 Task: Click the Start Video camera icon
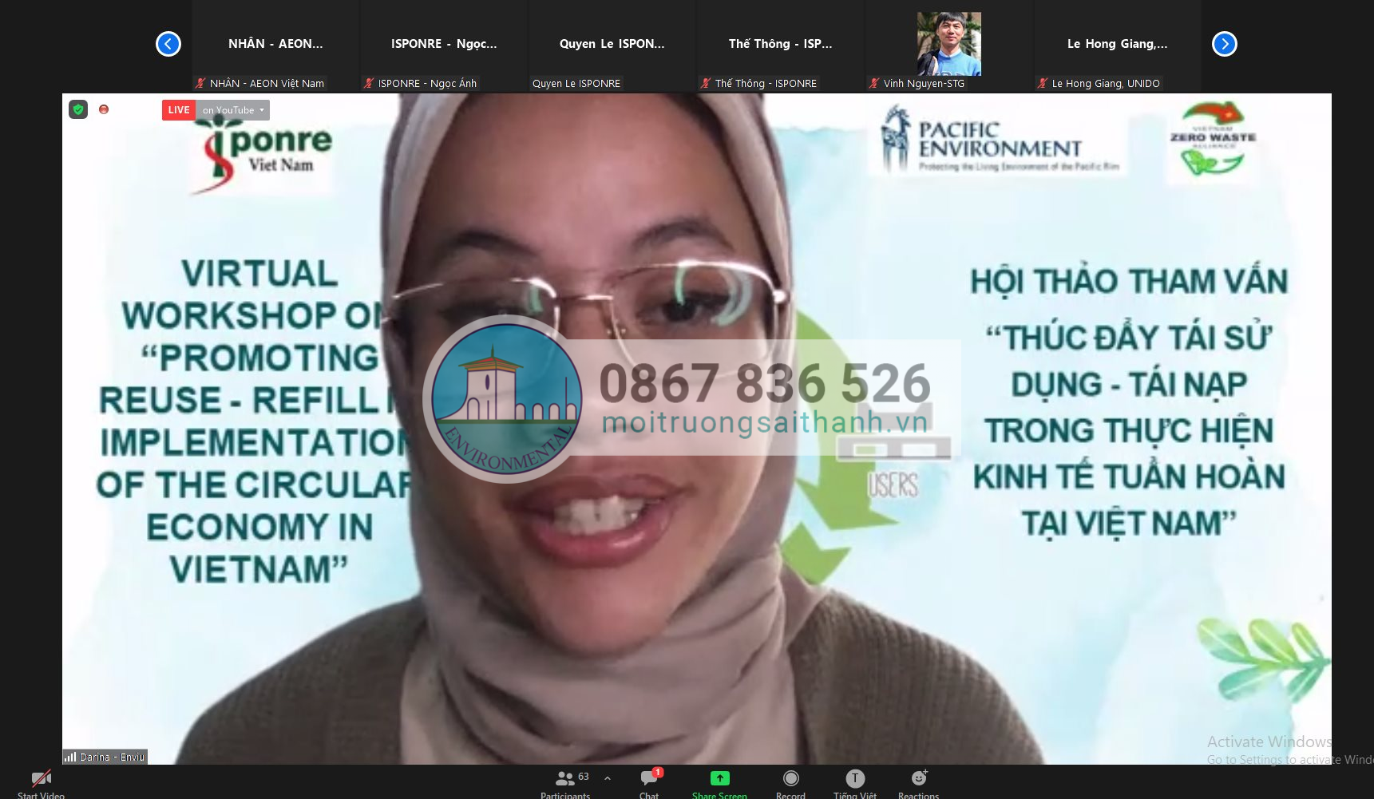pyautogui.click(x=41, y=779)
